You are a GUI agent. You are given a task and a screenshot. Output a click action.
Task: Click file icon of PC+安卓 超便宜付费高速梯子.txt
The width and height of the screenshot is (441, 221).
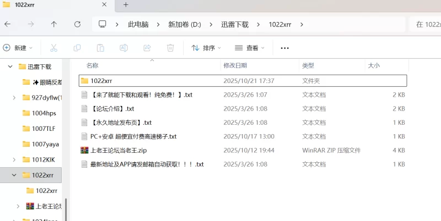(84, 136)
